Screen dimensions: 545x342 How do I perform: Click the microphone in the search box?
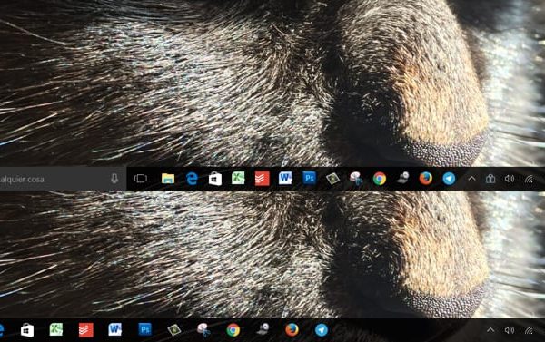click(x=114, y=179)
